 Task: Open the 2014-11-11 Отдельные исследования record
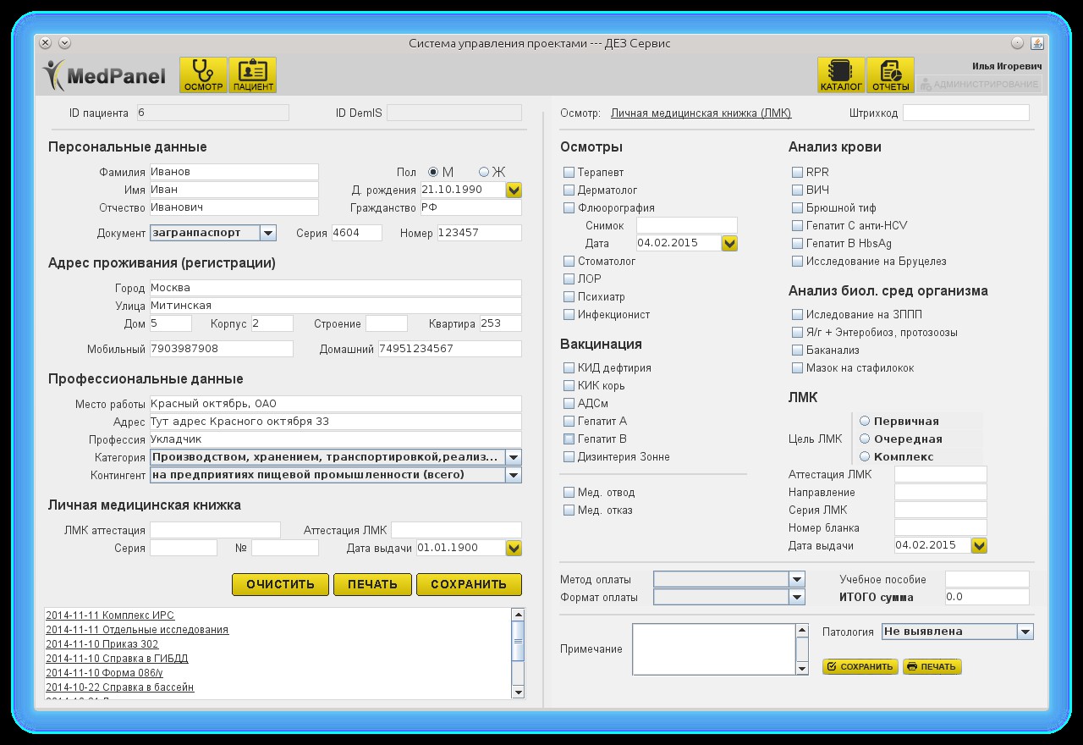[x=137, y=630]
